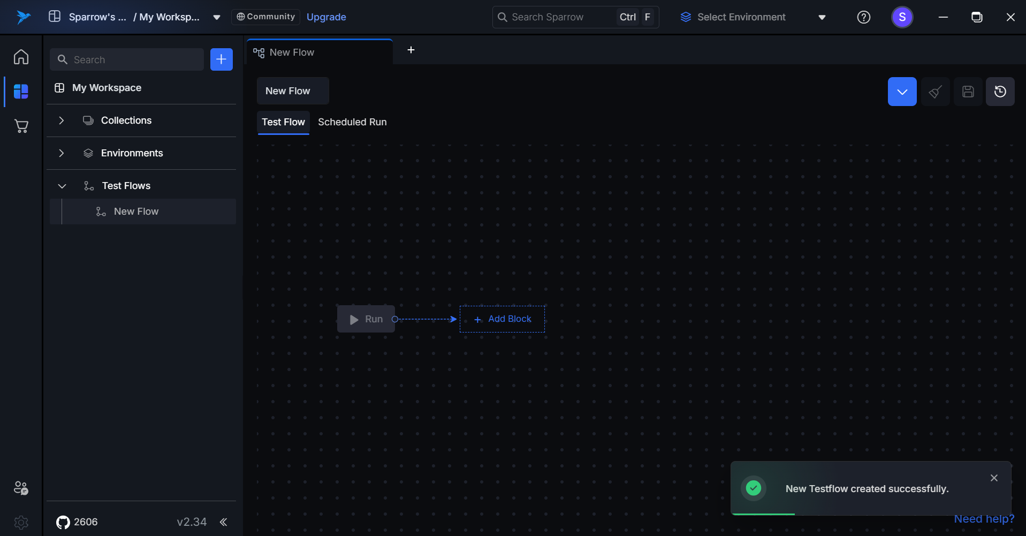Click the Add Block button
The image size is (1026, 536).
pyautogui.click(x=502, y=319)
